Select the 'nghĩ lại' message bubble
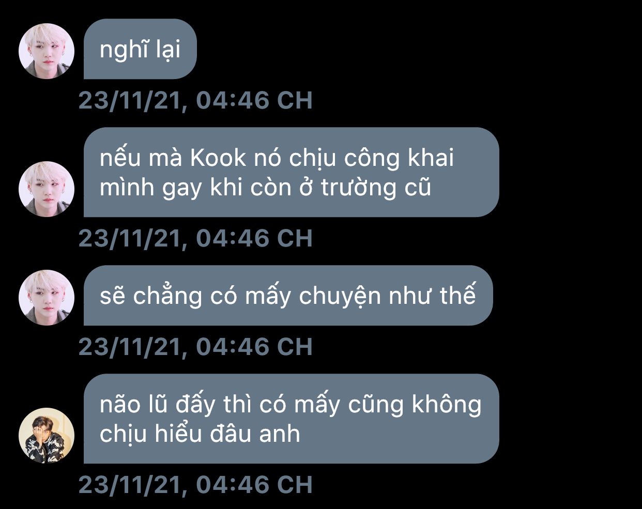Screen dimensions: 642x509 coord(140,49)
